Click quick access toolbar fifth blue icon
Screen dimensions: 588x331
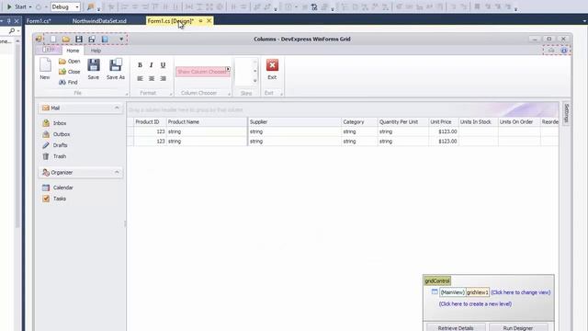[105, 39]
